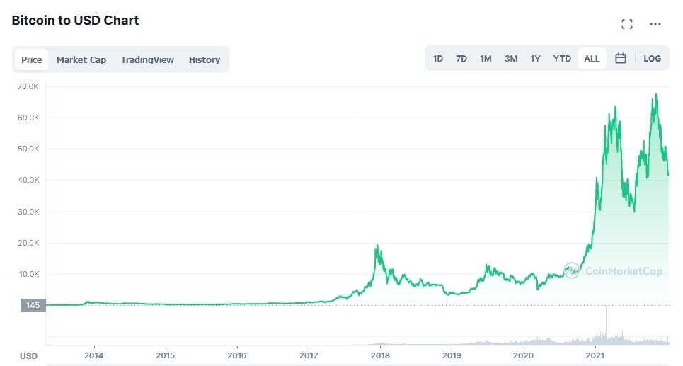This screenshot has height=366, width=683.
Task: Switch to the Price tab
Action: tap(31, 59)
